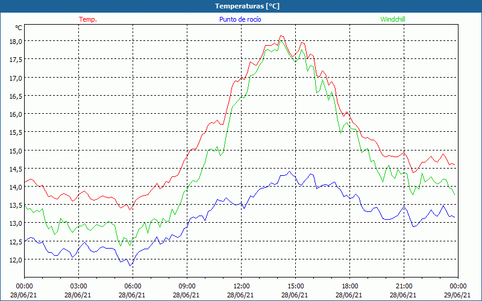Click the 13,5 y-axis value
Image resolution: width=482 pixels, height=301 pixels.
pos(16,205)
